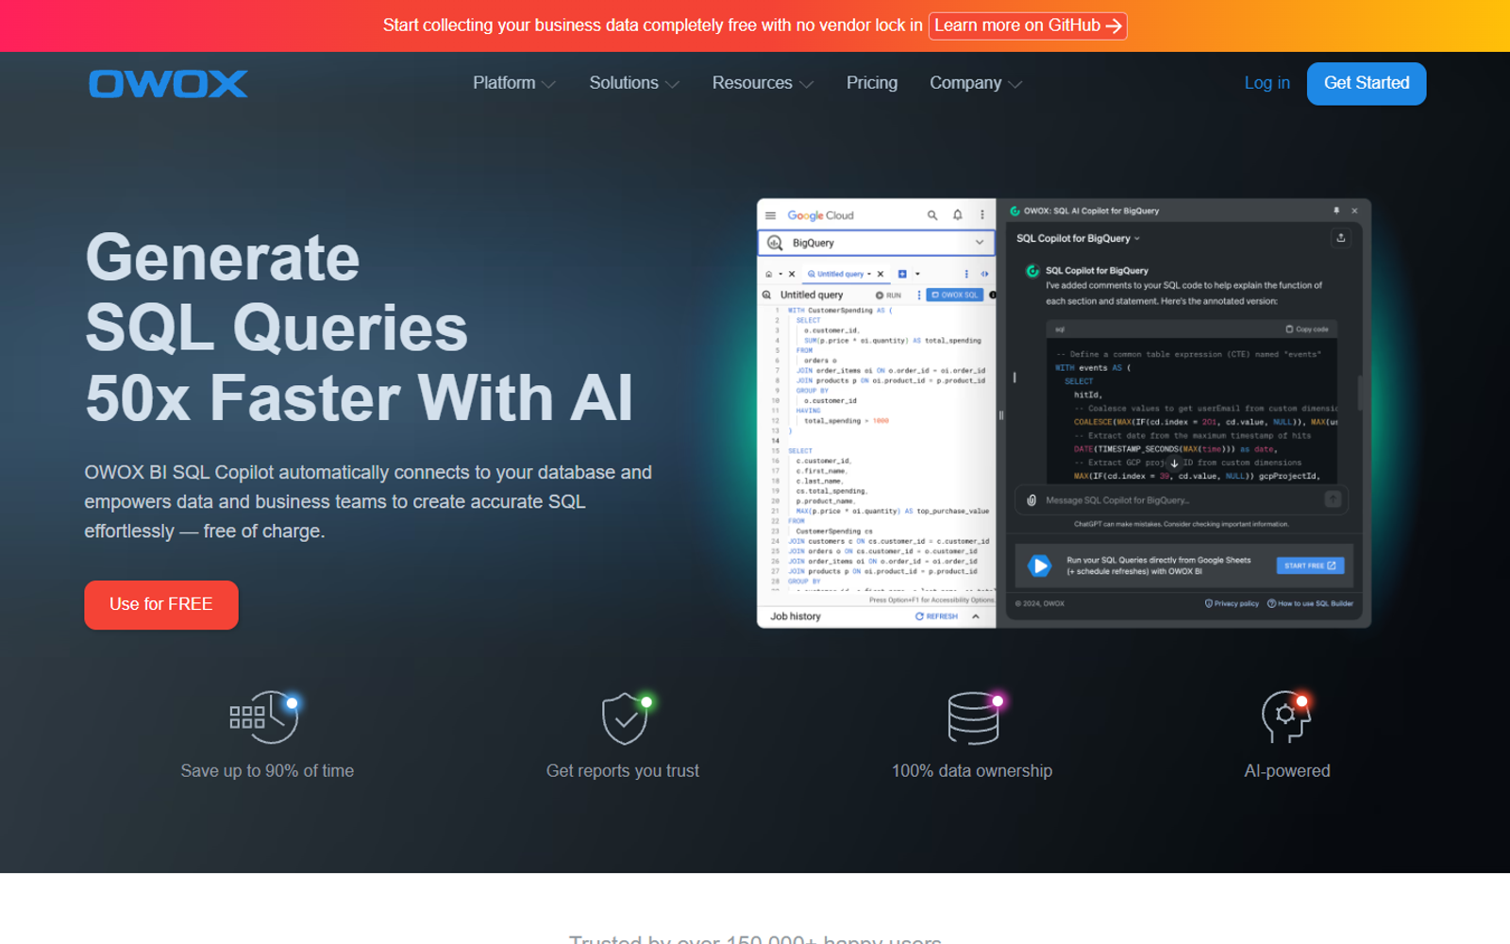Open the BigQuery product dropdown
Screen dimensions: 1510x944
(x=877, y=243)
